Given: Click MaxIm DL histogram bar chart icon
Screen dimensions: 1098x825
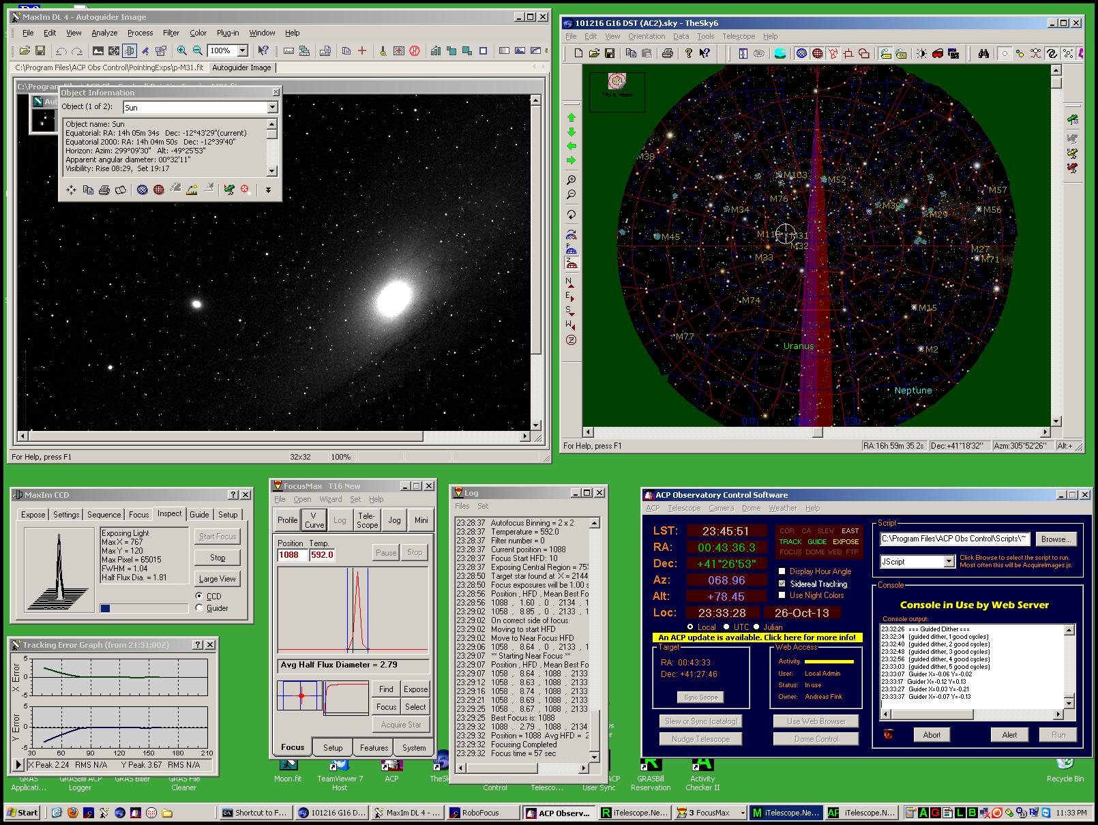Looking at the screenshot, I should pos(435,50).
